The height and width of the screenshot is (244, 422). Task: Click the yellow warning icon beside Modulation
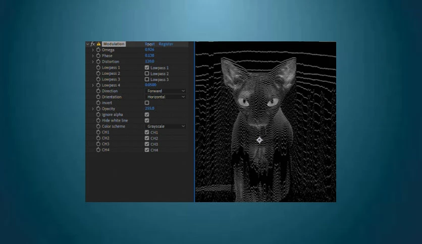pos(99,44)
